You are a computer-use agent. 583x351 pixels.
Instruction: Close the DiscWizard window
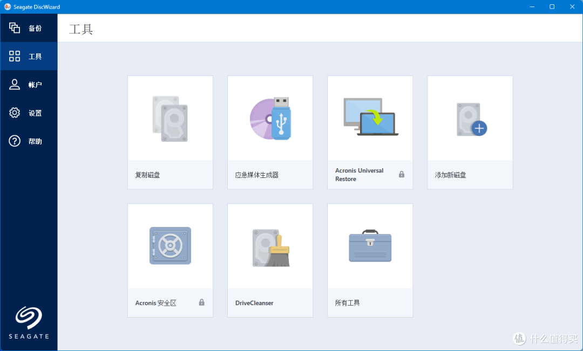tap(572, 6)
